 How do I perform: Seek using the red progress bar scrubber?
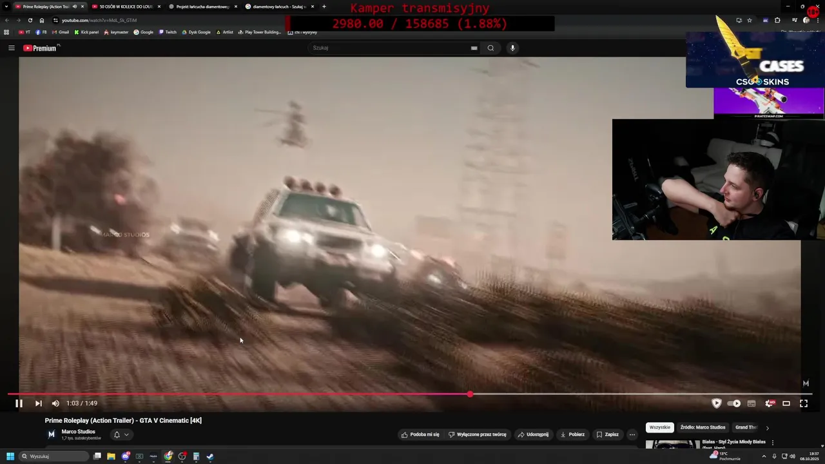click(x=470, y=394)
